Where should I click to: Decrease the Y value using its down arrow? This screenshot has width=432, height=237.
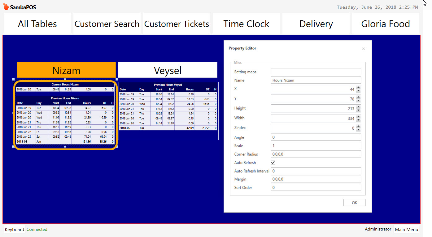[x=358, y=101]
